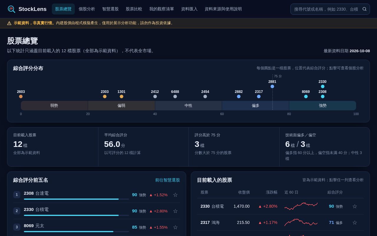Click the 綜合評分 column header

[x=335, y=192]
